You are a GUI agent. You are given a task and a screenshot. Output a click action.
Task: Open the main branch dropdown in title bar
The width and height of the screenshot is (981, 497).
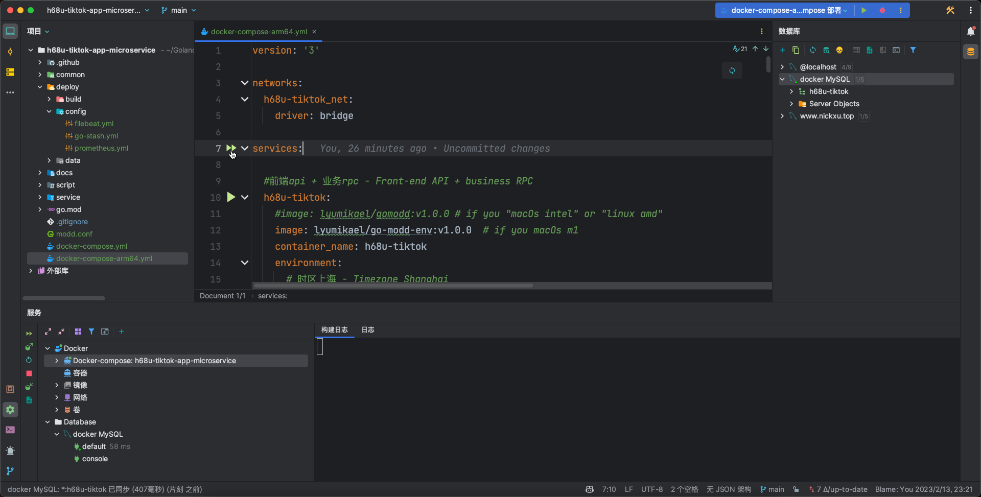pos(178,10)
